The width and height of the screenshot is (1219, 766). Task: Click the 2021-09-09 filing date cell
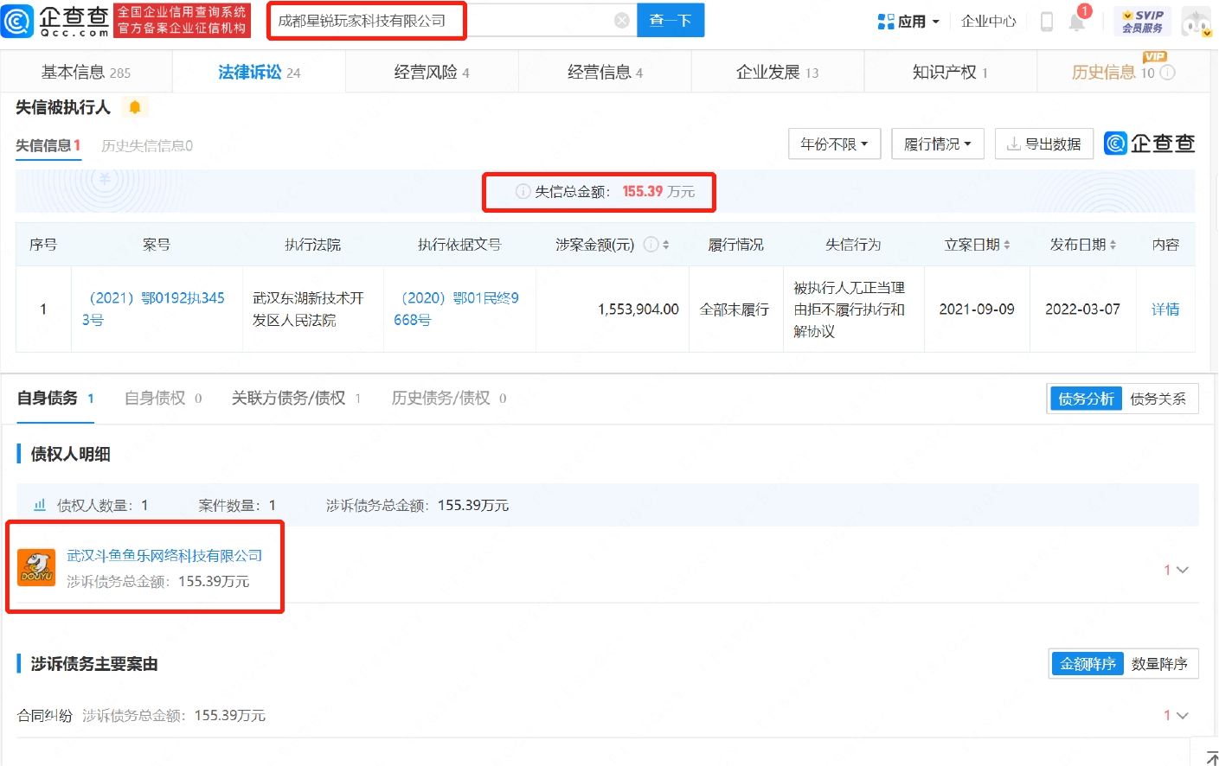click(977, 309)
